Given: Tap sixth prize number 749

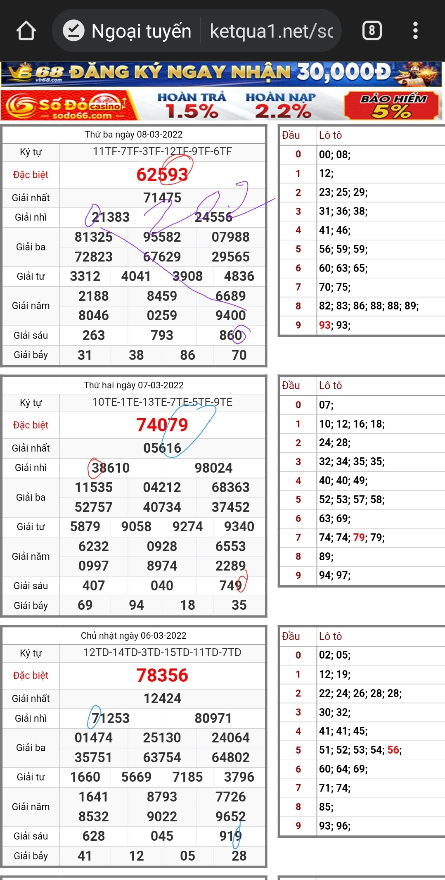Looking at the screenshot, I should tap(231, 586).
